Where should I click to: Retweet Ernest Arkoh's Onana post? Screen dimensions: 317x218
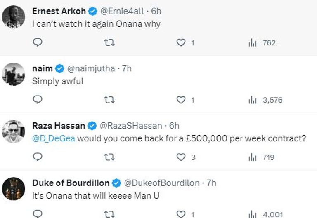click(109, 42)
